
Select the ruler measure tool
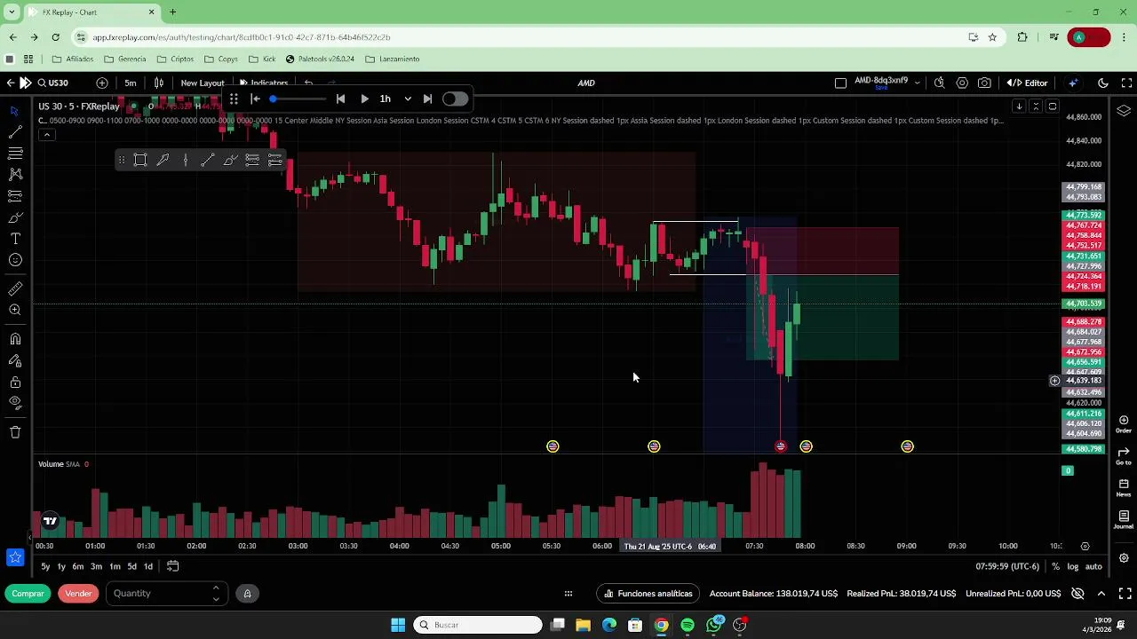[15, 288]
